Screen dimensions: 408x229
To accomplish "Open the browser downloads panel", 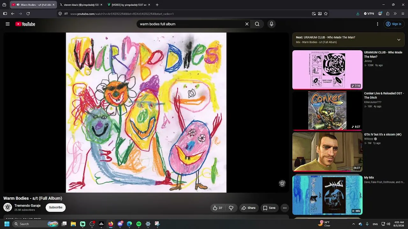I will coord(358,14).
